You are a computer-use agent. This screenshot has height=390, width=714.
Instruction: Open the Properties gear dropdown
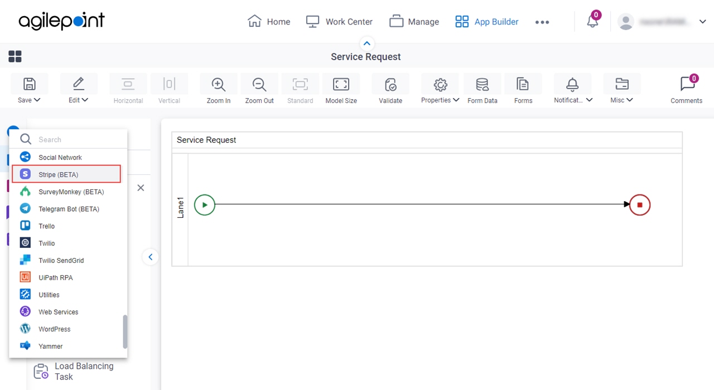(x=440, y=89)
